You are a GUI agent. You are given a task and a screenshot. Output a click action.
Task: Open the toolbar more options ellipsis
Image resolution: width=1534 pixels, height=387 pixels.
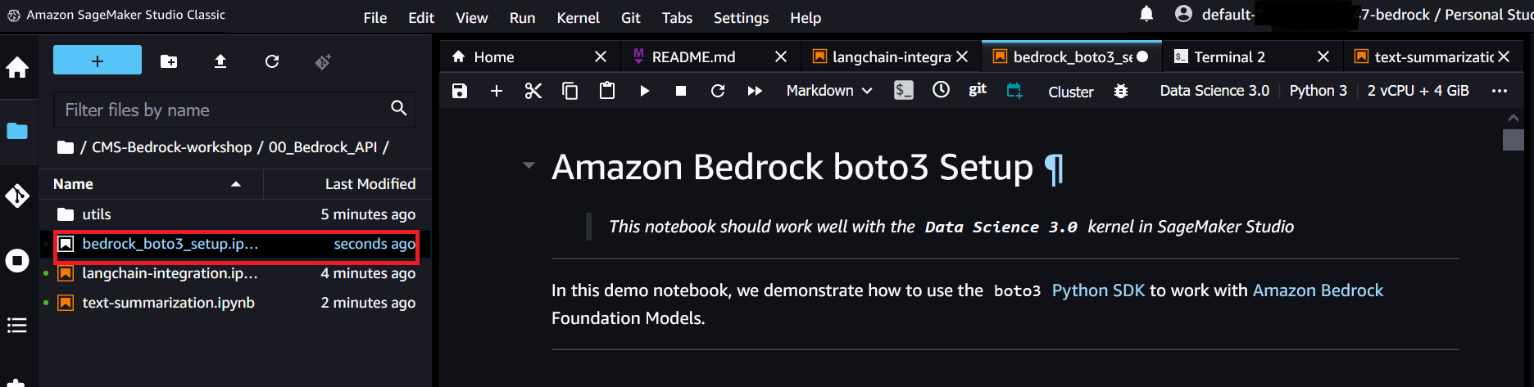1500,91
